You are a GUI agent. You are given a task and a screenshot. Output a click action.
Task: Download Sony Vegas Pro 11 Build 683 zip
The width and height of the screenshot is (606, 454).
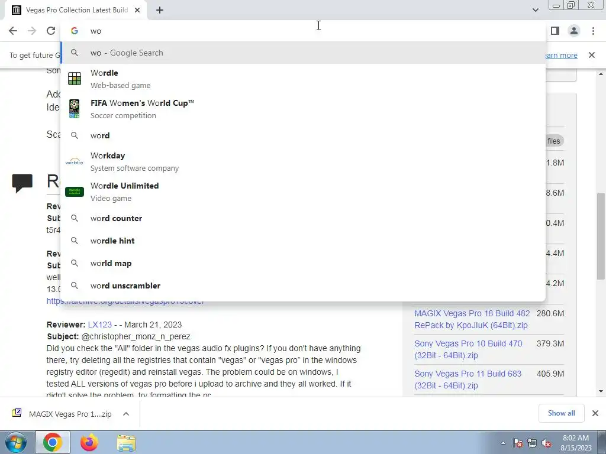(468, 380)
